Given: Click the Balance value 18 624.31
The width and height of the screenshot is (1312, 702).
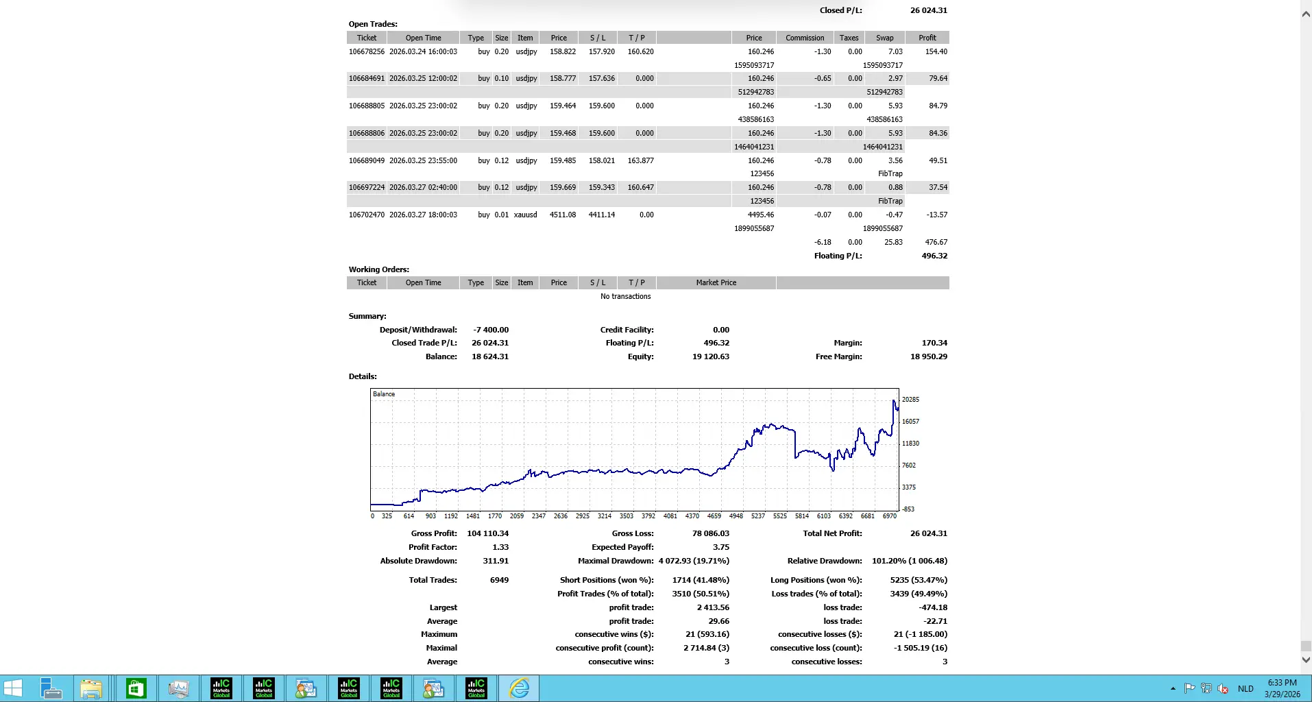Looking at the screenshot, I should tap(490, 356).
